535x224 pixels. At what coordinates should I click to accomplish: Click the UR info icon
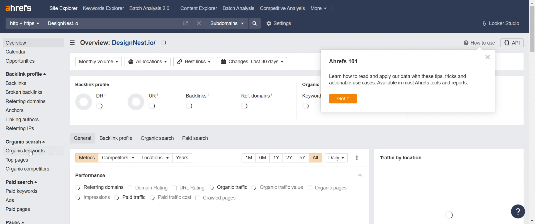pos(157,94)
